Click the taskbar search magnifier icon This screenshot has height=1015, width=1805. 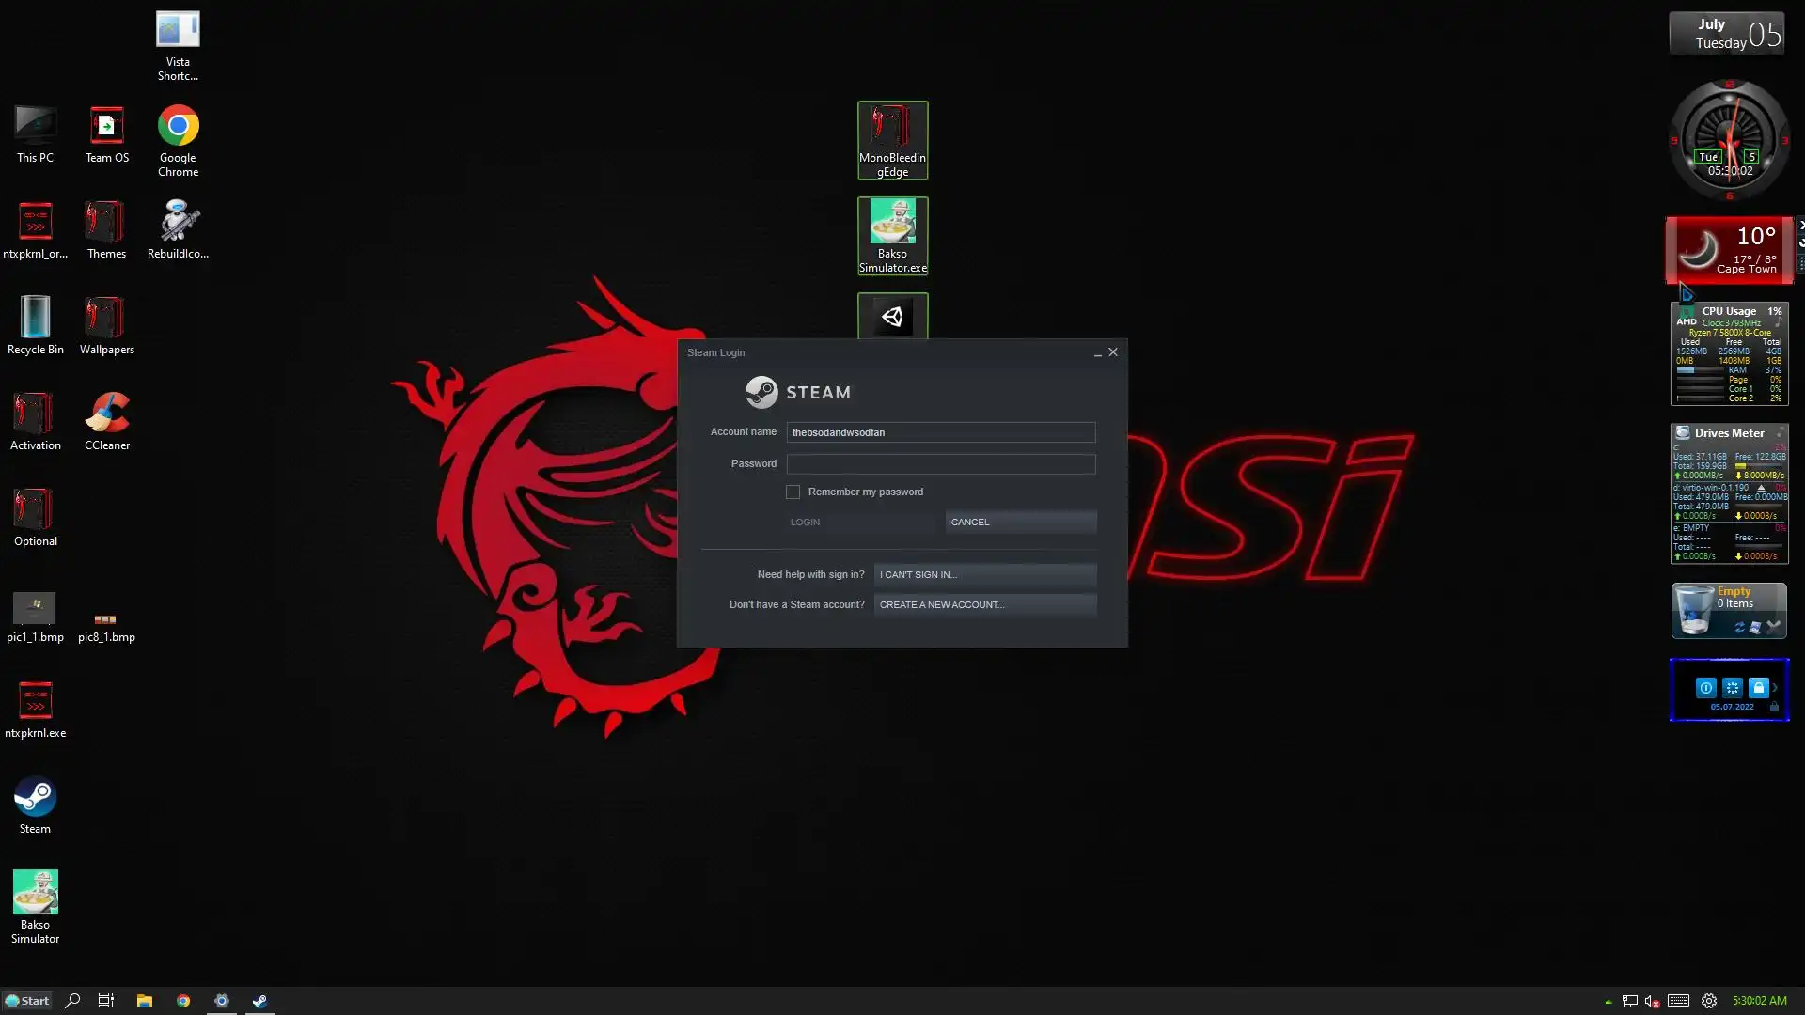coord(72,1001)
